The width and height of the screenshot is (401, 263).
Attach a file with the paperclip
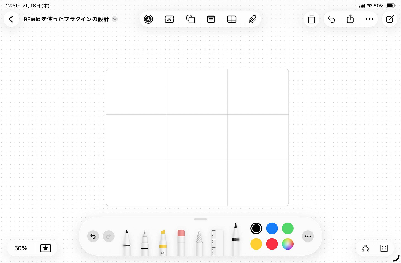[x=252, y=19]
